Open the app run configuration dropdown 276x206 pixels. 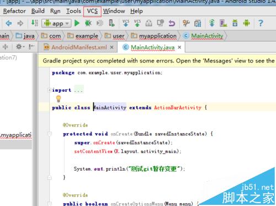56,23
